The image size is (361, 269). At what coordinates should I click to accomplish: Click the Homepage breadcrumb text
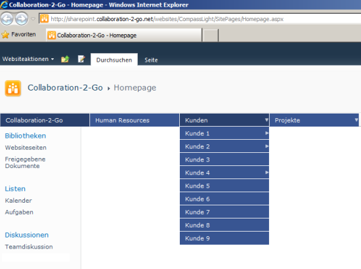click(135, 88)
